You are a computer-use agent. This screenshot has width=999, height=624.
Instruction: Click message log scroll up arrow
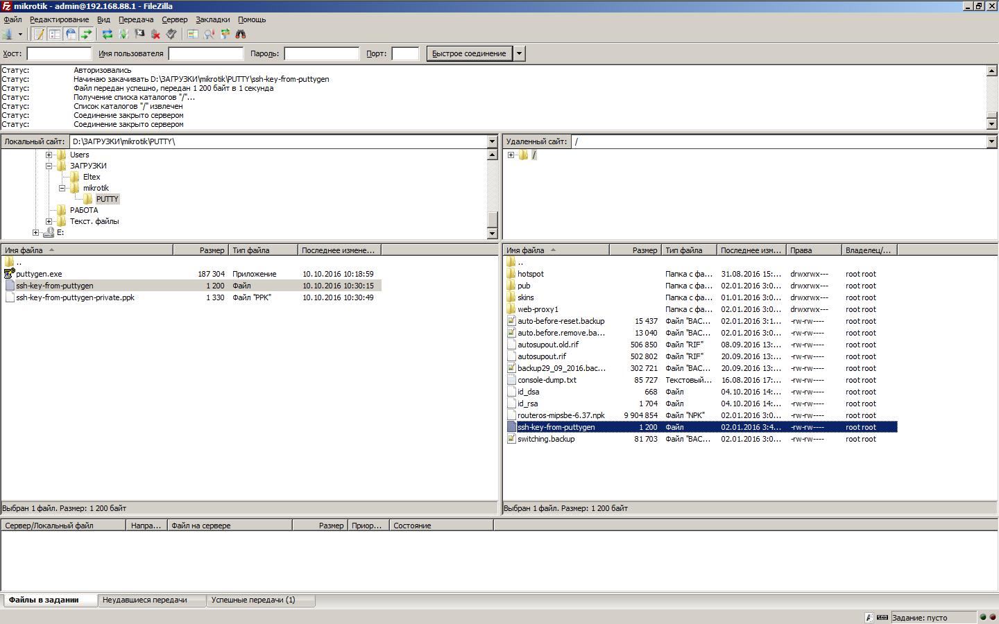[991, 70]
